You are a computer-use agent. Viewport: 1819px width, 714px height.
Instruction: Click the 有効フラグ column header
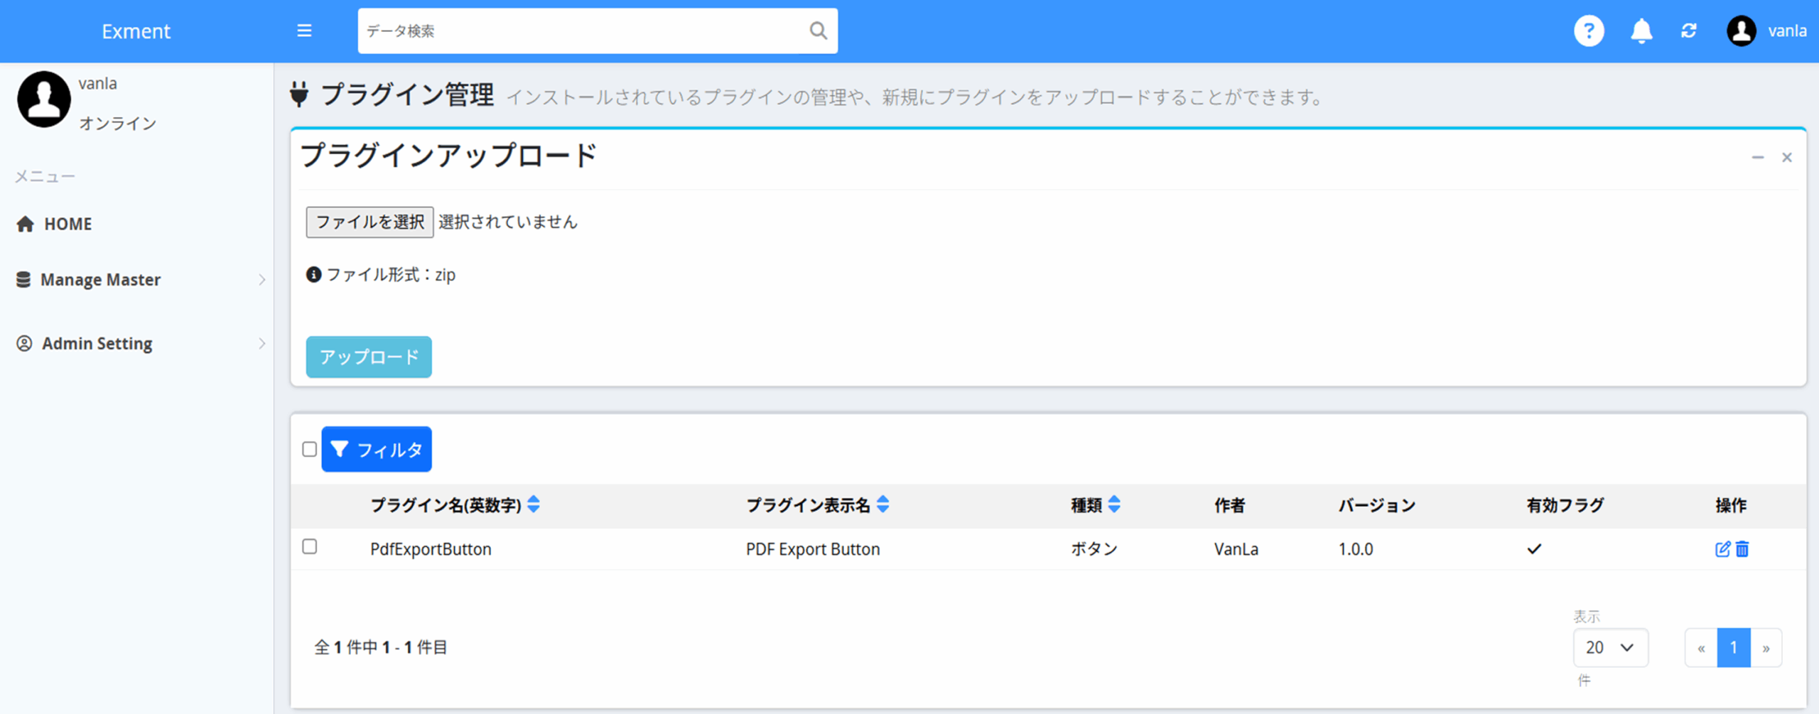(1565, 505)
